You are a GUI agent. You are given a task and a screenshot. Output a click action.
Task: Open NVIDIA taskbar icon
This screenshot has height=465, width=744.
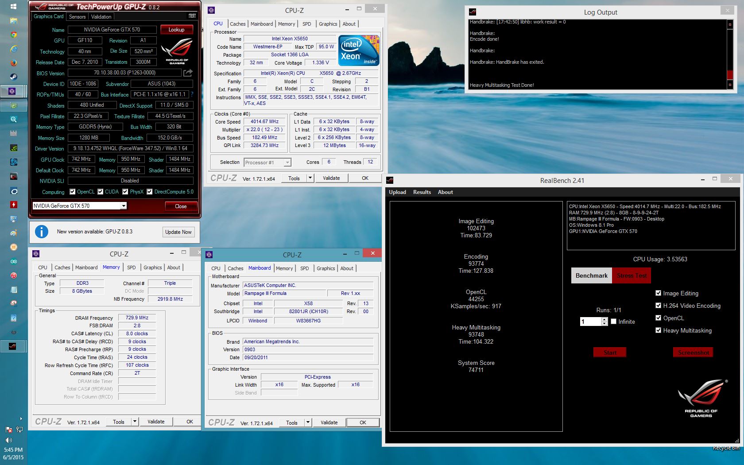(13, 148)
